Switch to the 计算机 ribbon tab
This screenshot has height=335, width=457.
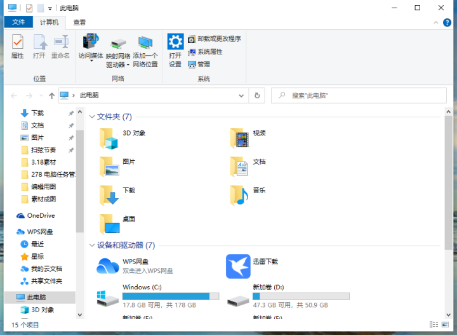coord(49,22)
